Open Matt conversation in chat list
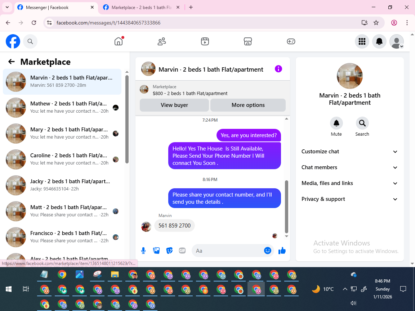 [62, 211]
